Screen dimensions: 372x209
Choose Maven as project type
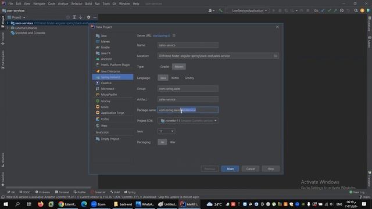tap(179, 67)
